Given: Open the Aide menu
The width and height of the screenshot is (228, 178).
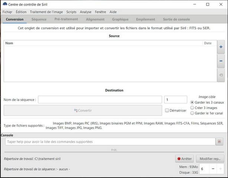Looking at the screenshot, I should coord(113,12).
